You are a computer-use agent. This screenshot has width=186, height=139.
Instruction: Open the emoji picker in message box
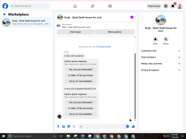point(127,126)
